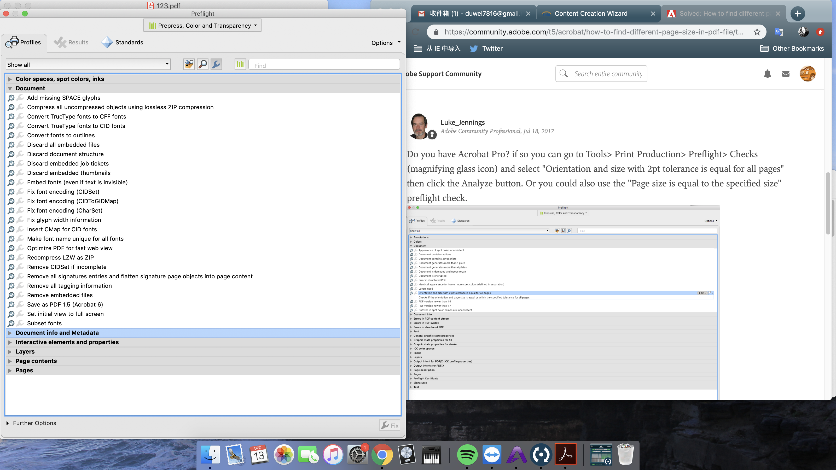
Task: Open Luke_Jennings profile link
Action: 462,122
